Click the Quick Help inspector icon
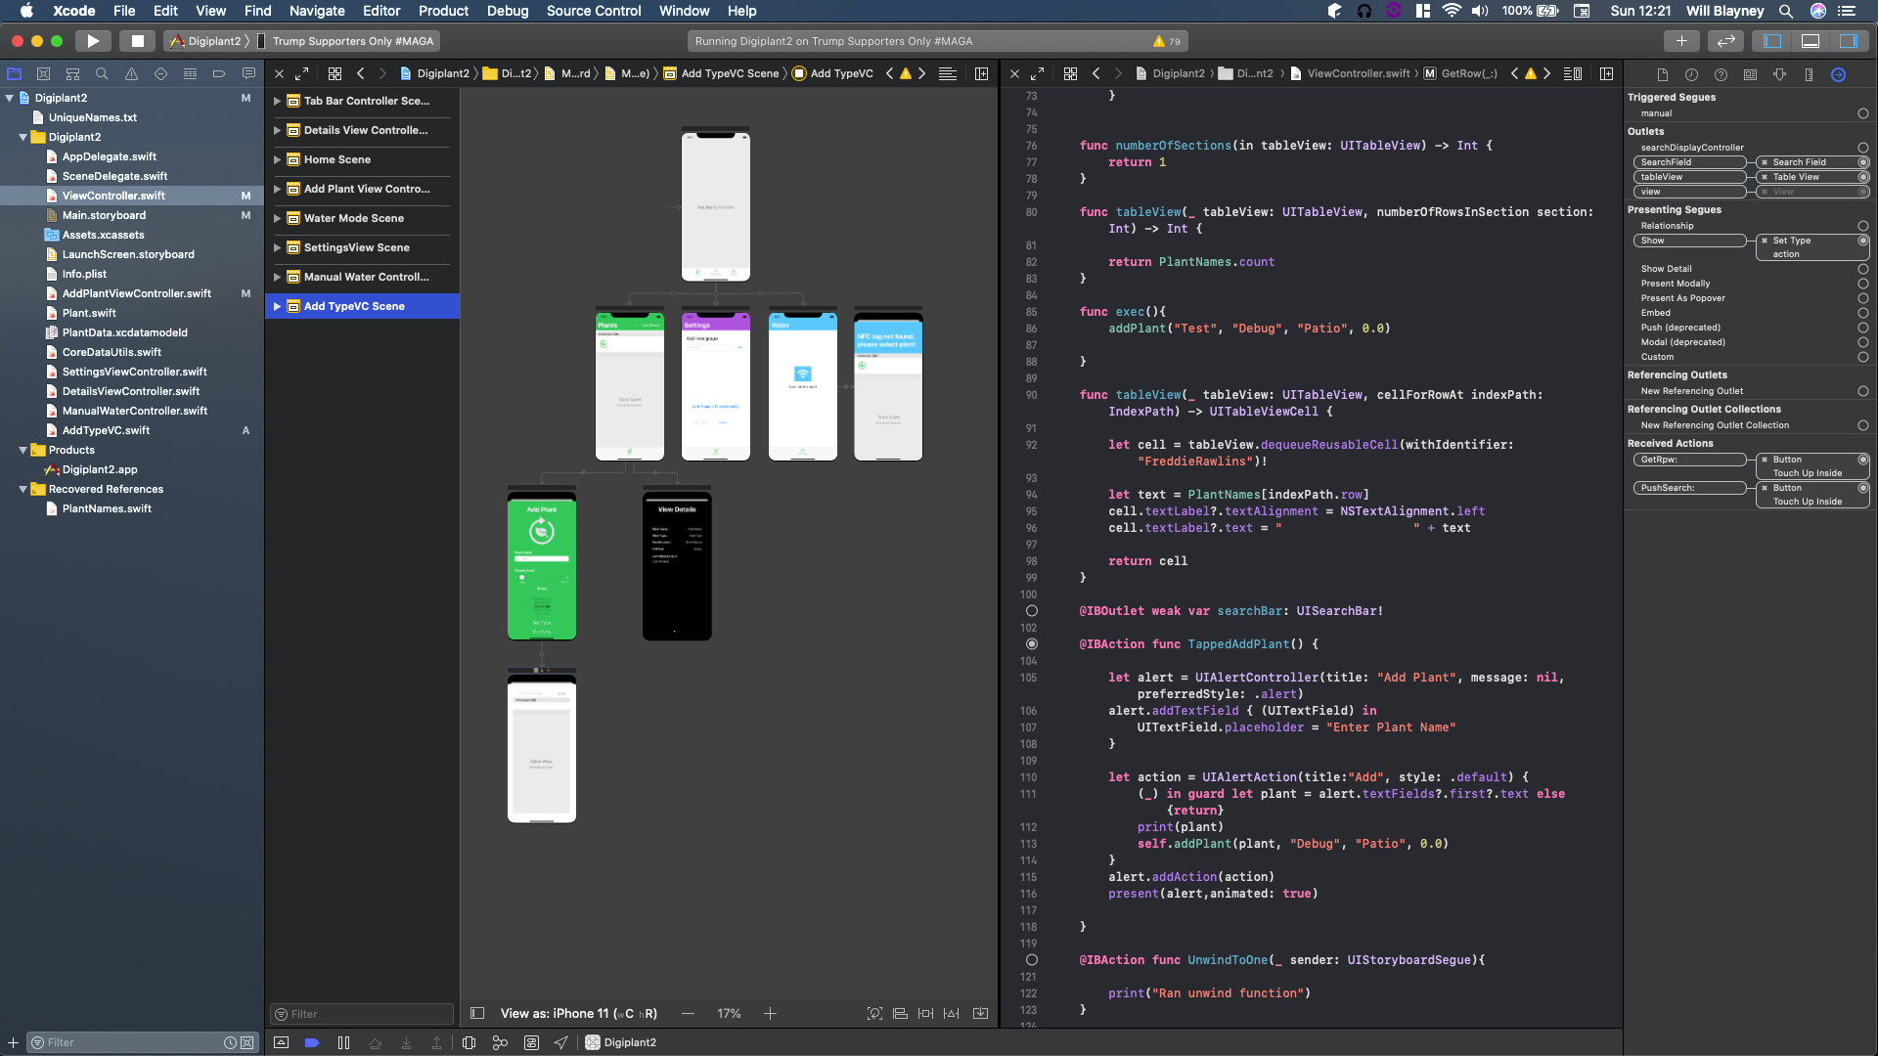 click(x=1721, y=74)
